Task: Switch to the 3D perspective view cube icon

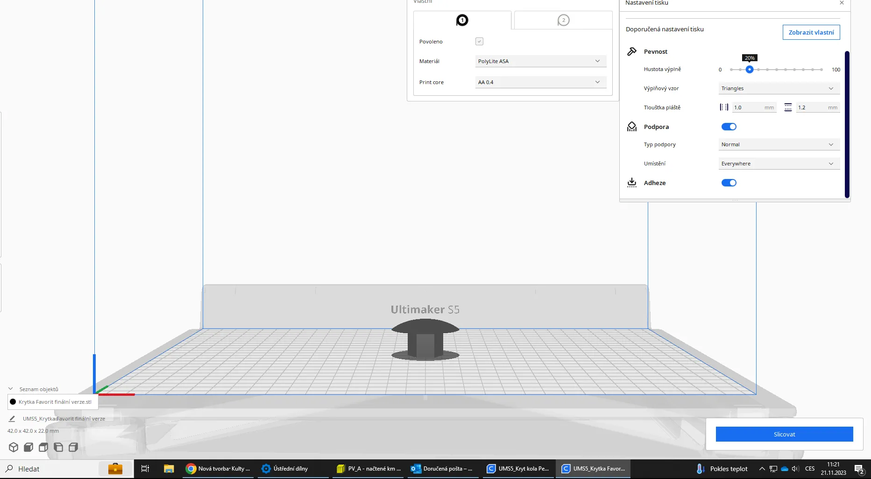Action: click(14, 447)
